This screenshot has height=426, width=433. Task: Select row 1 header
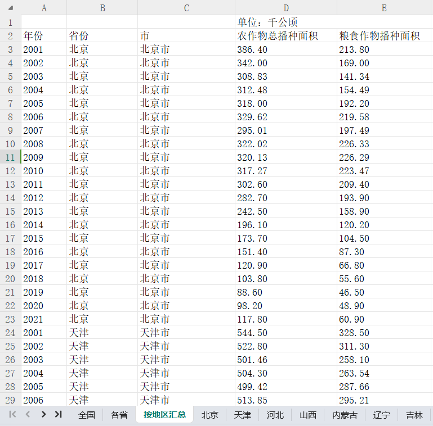point(11,22)
